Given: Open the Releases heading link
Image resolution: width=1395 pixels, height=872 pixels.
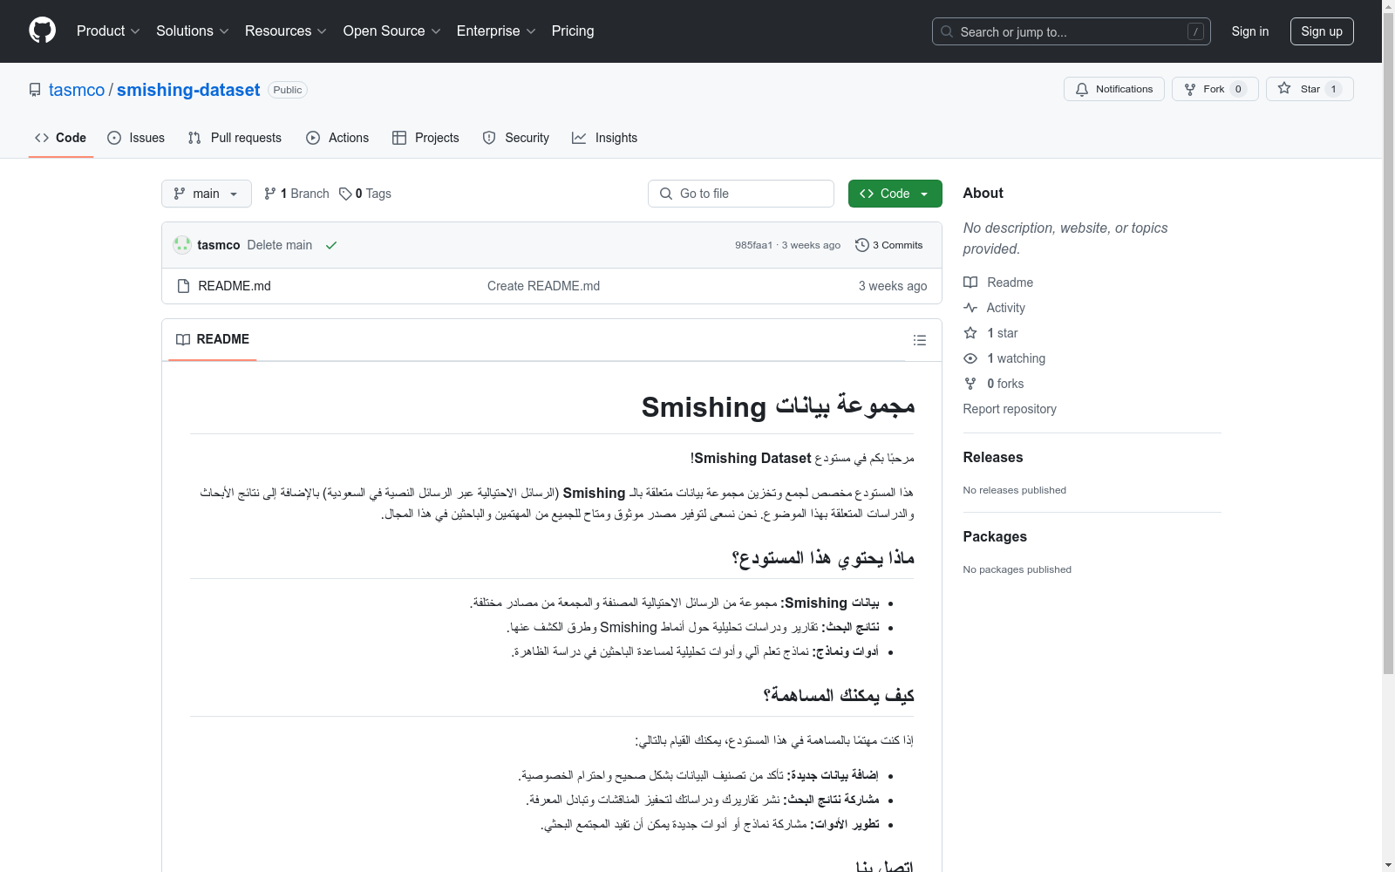Looking at the screenshot, I should tap(993, 457).
